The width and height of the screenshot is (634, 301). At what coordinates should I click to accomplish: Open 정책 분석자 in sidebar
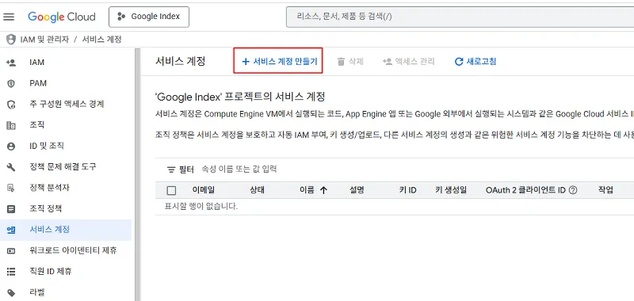click(49, 188)
